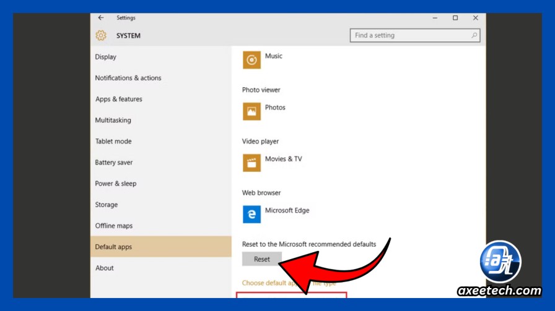Select Default apps in sidebar

[160, 247]
